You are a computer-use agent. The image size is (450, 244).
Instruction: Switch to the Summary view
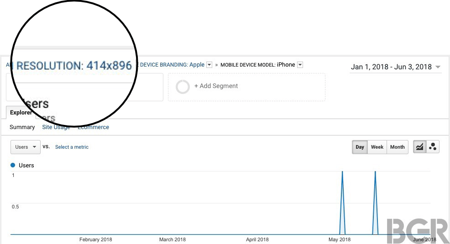[x=22, y=127]
